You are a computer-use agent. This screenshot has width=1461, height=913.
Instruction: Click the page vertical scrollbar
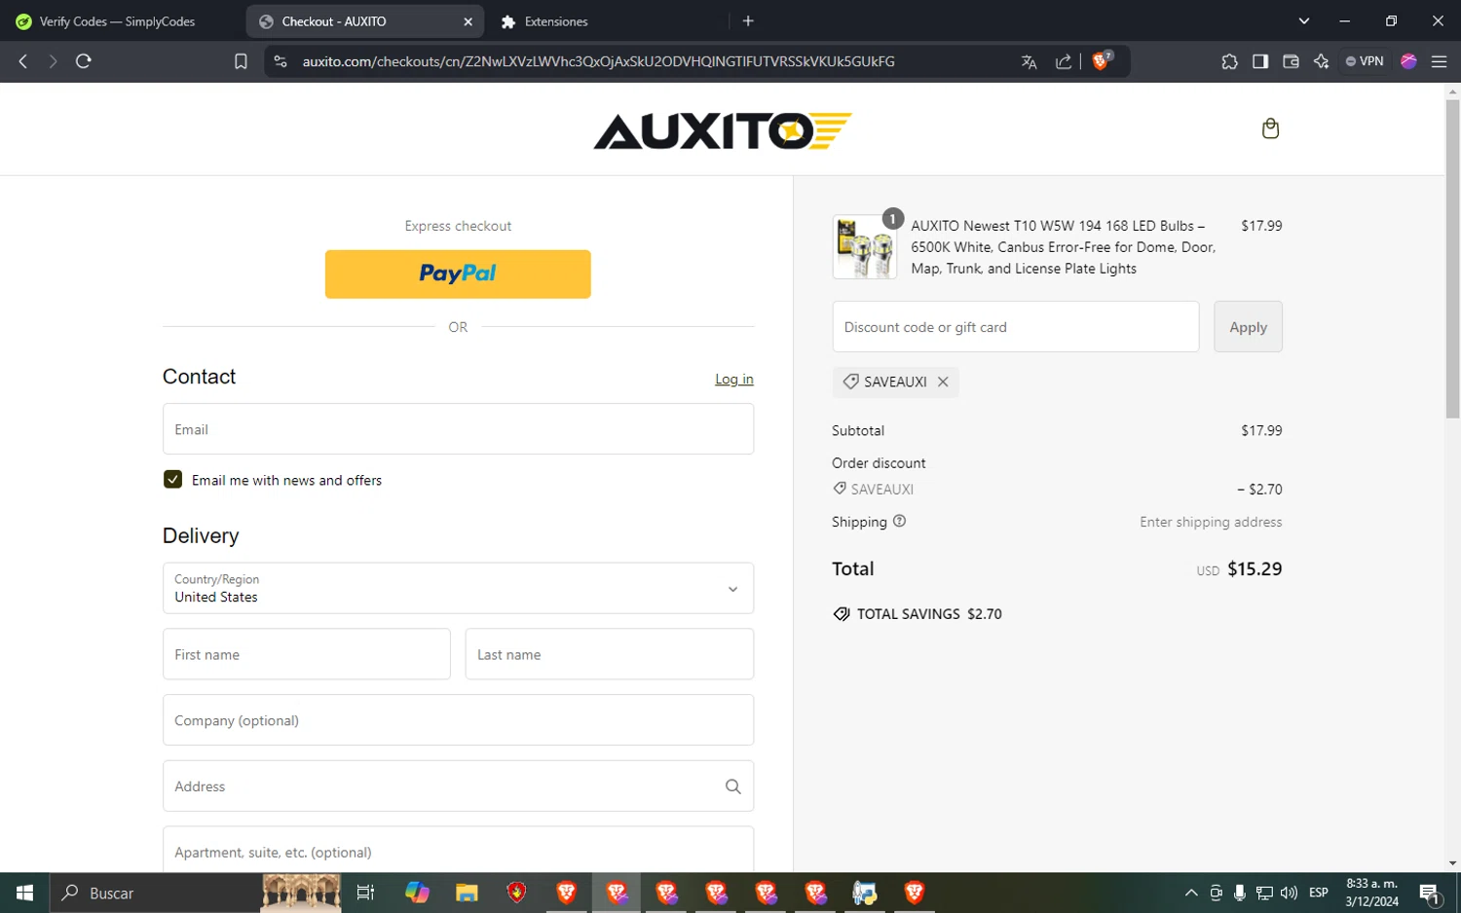pos(1452,259)
